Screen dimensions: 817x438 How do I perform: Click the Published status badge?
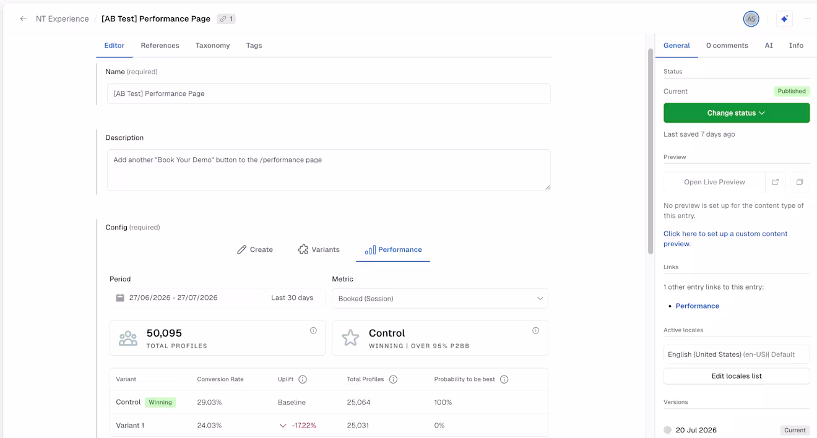click(792, 91)
